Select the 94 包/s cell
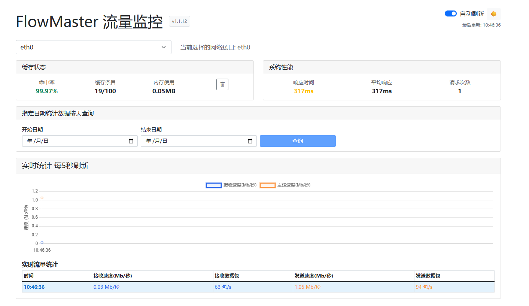Viewport: 529px width, 306px height. tap(454, 287)
